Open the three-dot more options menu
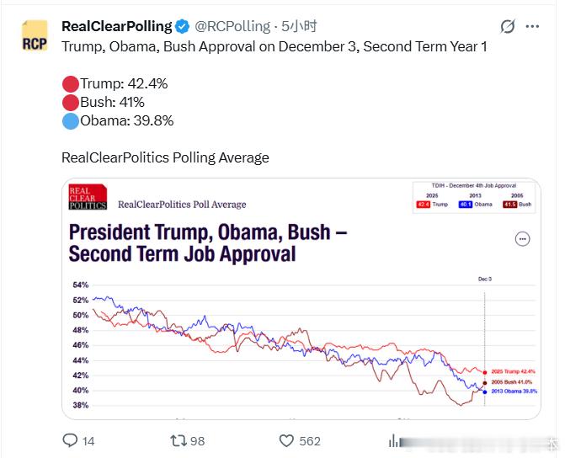 [532, 26]
